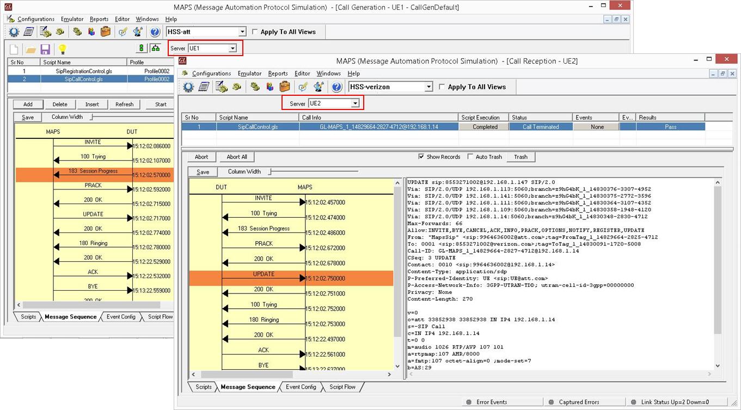This screenshot has width=741, height=410.
Task: Open the Configurations menu in the UE2 window
Action: coord(211,74)
